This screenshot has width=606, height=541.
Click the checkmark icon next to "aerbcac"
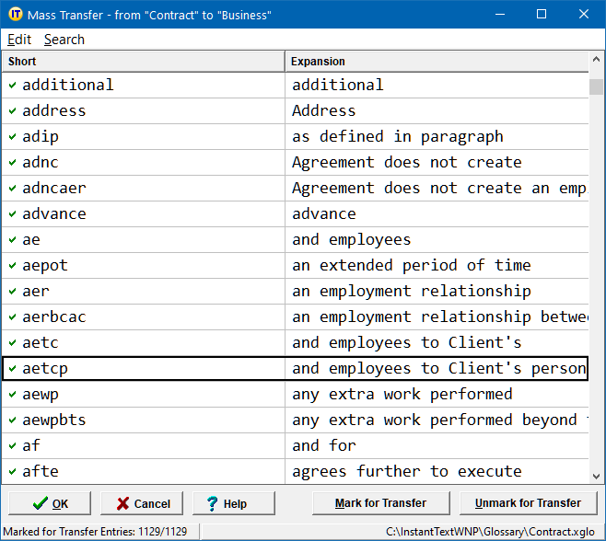tap(13, 317)
